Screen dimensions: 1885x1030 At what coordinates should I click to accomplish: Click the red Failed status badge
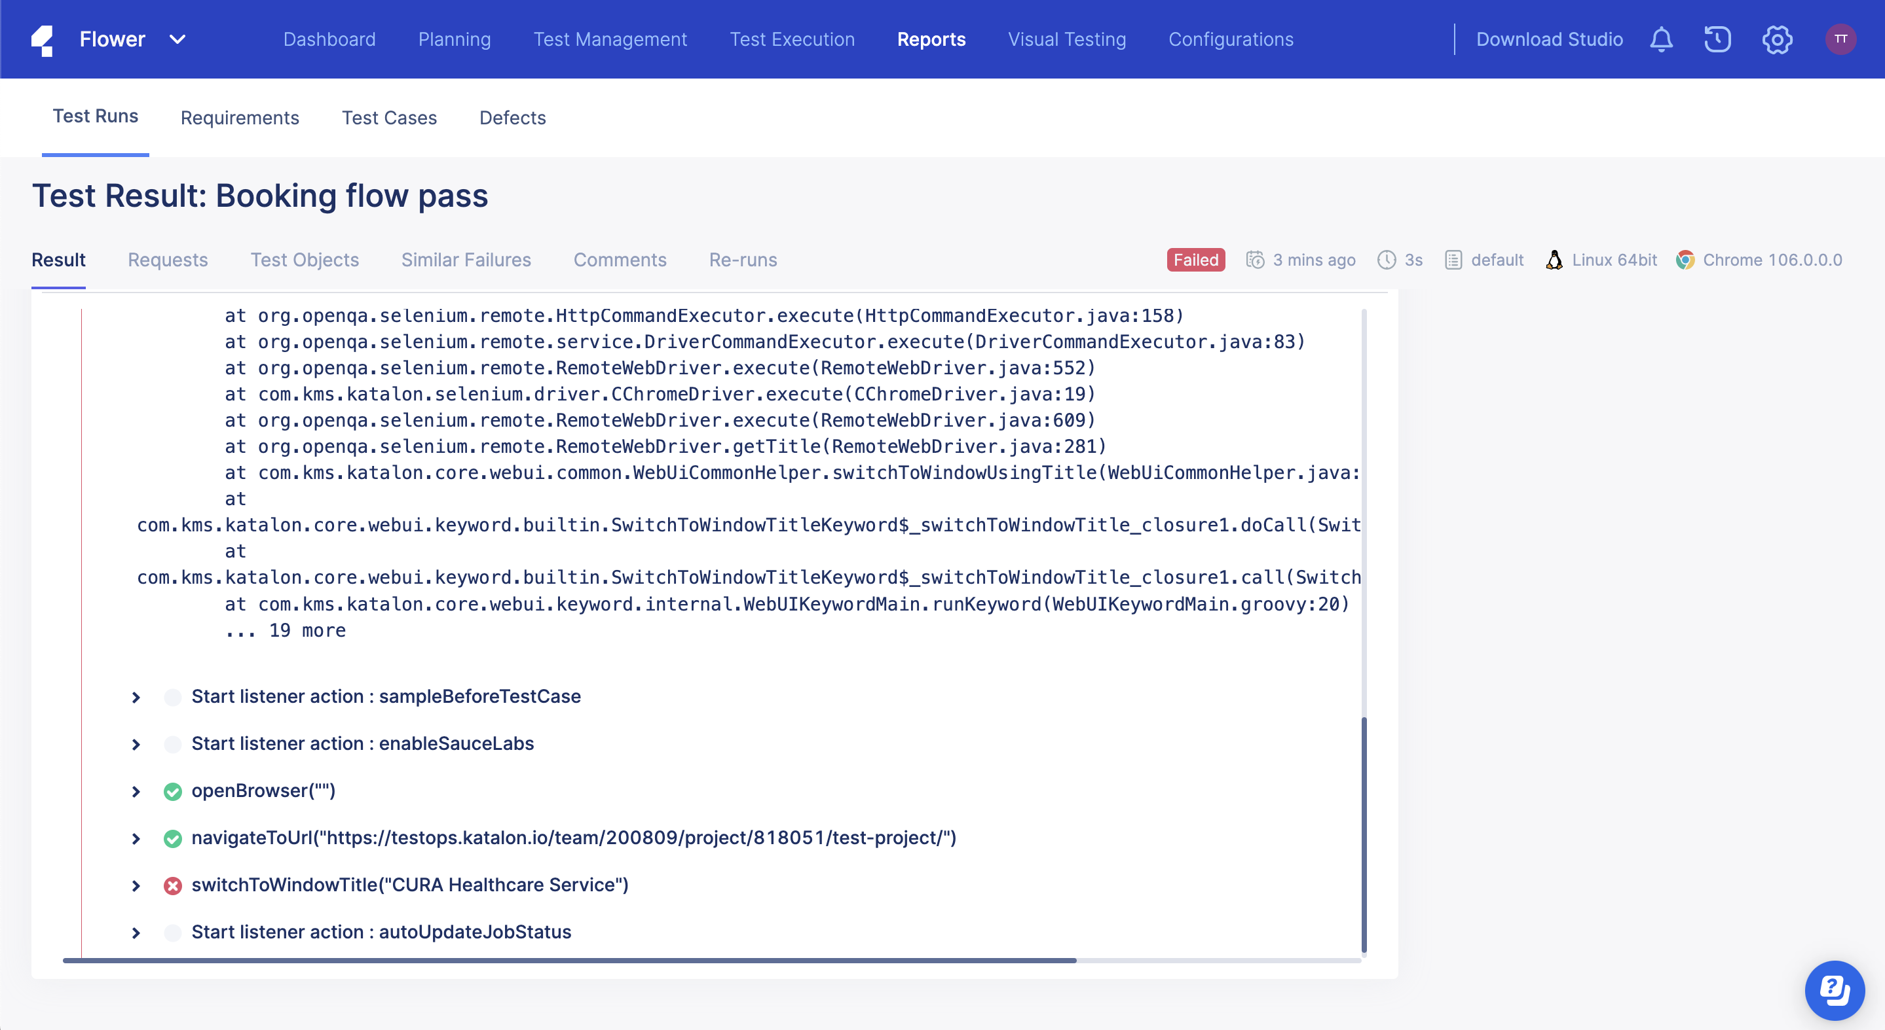[1196, 260]
